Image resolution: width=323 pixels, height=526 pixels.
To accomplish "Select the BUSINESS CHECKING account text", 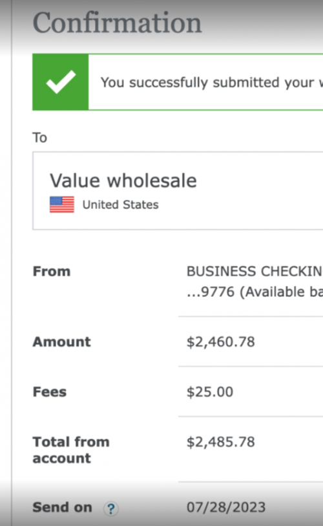I will [255, 271].
